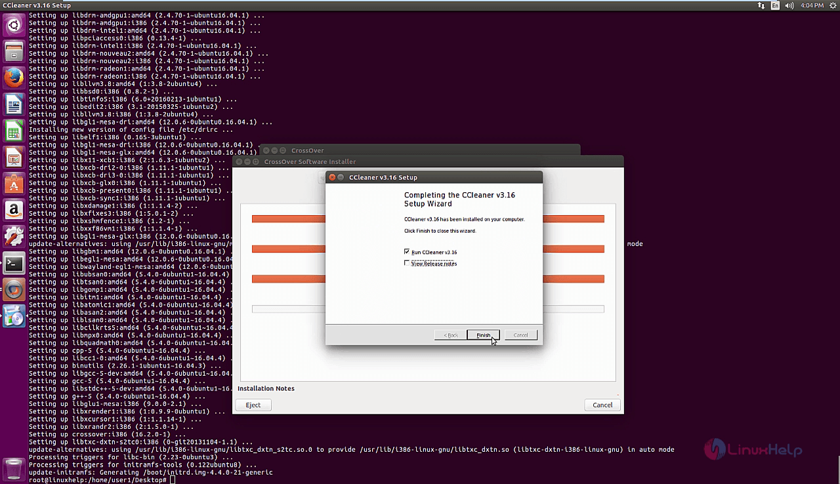Click the CCleaner v3.16 Setup dialog title bar
Image resolution: width=840 pixels, height=484 pixels.
click(434, 177)
